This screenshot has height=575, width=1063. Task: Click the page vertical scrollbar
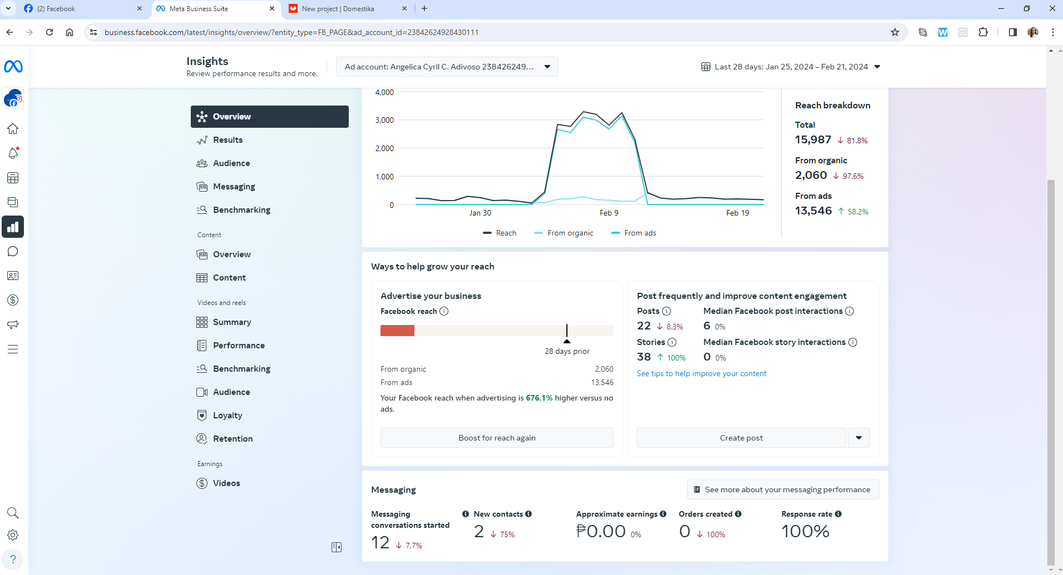click(1051, 372)
